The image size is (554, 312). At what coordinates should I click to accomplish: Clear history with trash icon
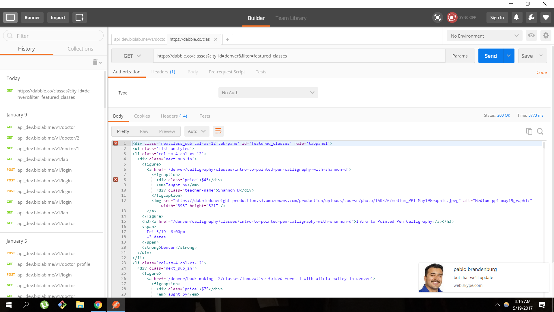tap(97, 62)
